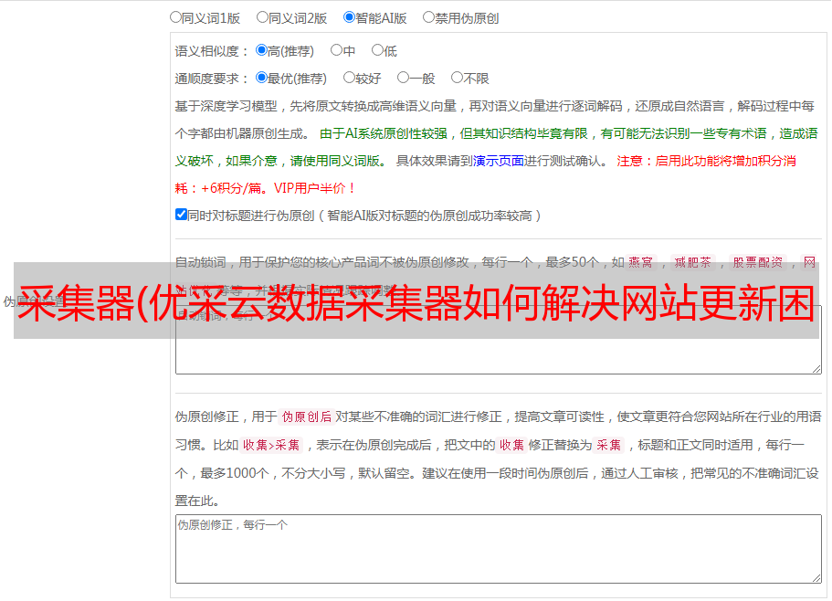Click the 股票配资 example keyword tag
Screen dimensions: 832x601
[758, 262]
